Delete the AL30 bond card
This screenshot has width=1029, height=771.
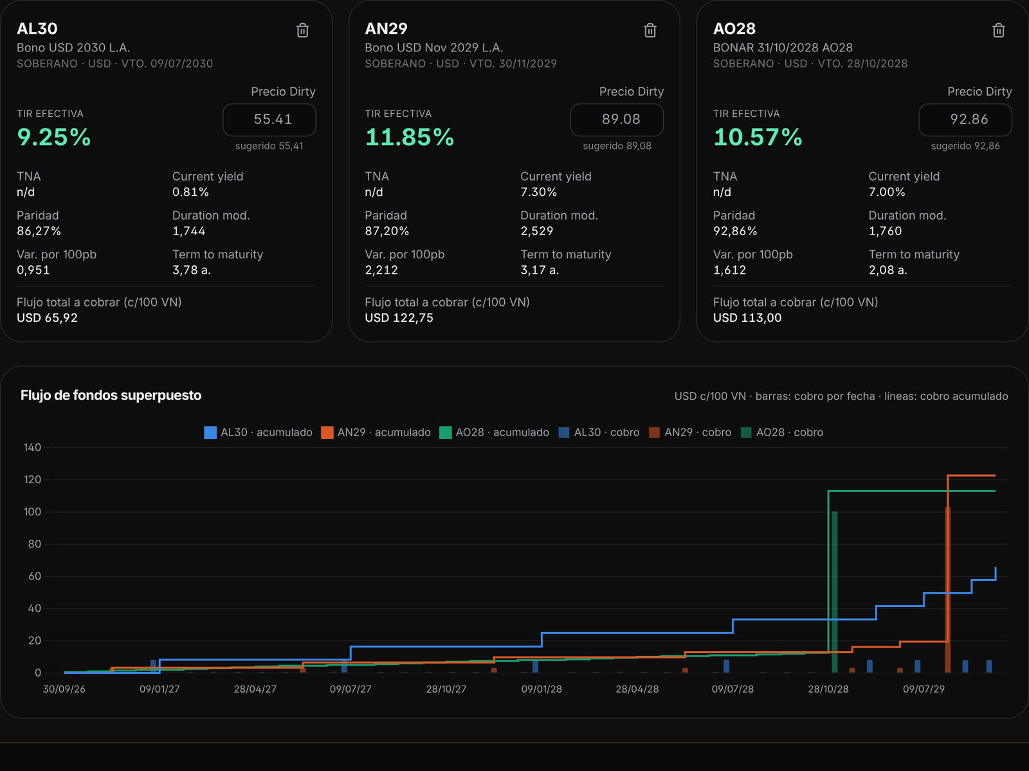[x=302, y=30]
